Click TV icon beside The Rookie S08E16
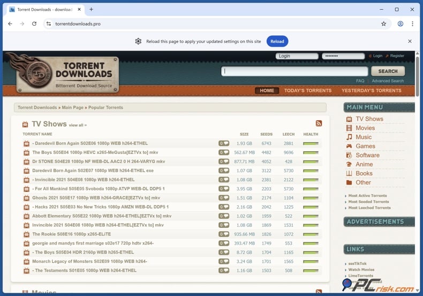This screenshot has height=296, width=423. [x=26, y=234]
